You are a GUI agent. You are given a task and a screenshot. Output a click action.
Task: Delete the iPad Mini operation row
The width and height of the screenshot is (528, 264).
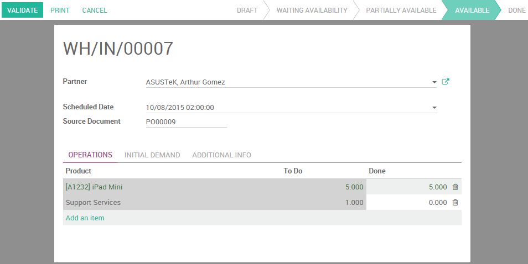click(455, 187)
